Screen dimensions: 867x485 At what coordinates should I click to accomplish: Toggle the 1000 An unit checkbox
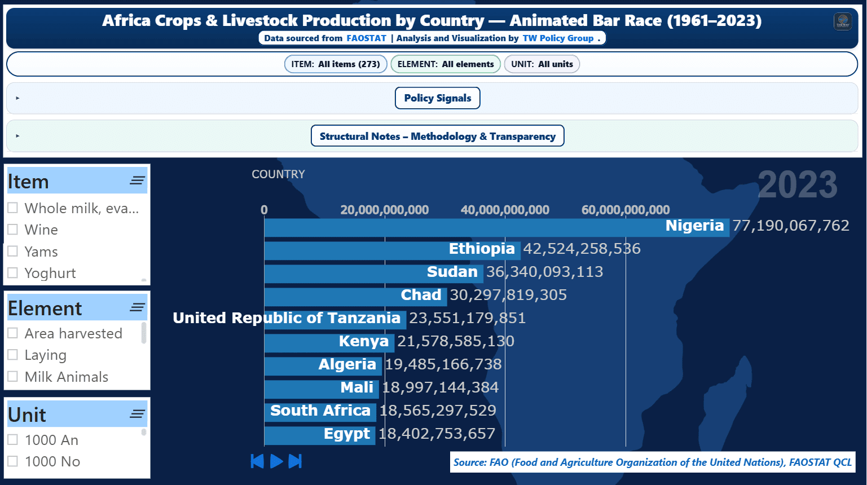point(13,440)
